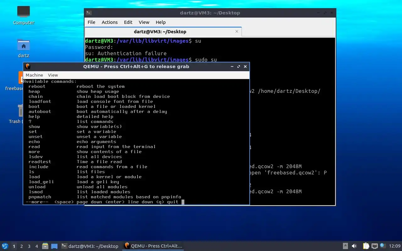The height and width of the screenshot is (251, 402).
Task: Close the dartz@VM3 terminal tab with its X
Action: pyautogui.click(x=237, y=31)
